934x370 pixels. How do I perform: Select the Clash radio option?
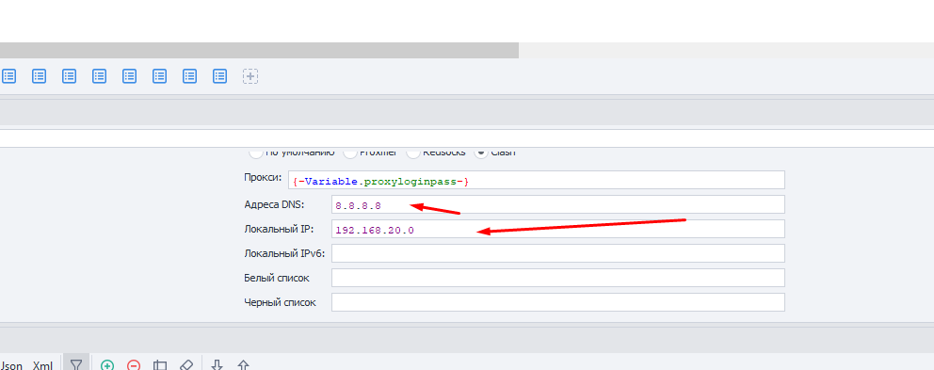point(481,153)
